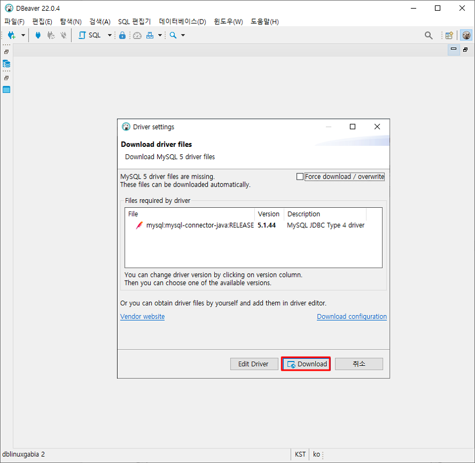475x463 pixels.
Task: Select the mysql-connector-java:RELEASE file row
Action: click(x=253, y=225)
